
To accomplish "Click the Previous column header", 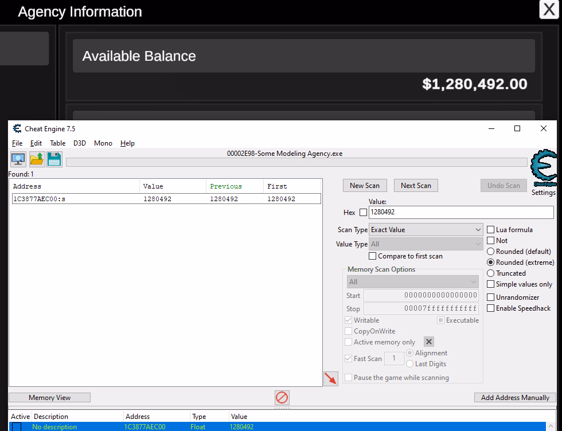I will click(235, 186).
